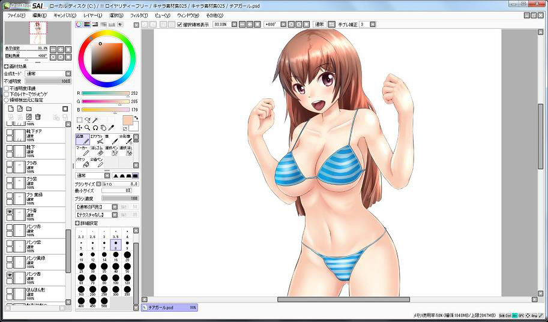This screenshot has width=548, height=322.
Task: Open the レイヤー(L) menu
Action: tap(92, 15)
